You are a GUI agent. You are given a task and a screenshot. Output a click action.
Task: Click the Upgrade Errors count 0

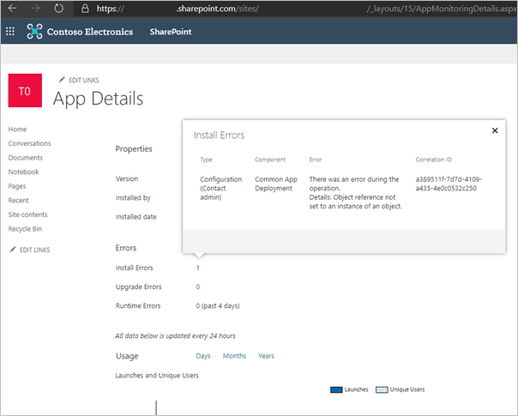(197, 286)
